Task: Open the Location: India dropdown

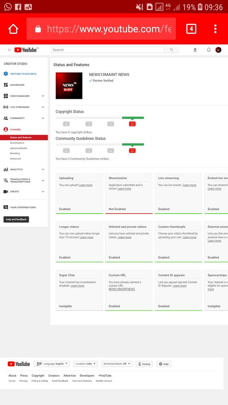Action: coord(85,364)
